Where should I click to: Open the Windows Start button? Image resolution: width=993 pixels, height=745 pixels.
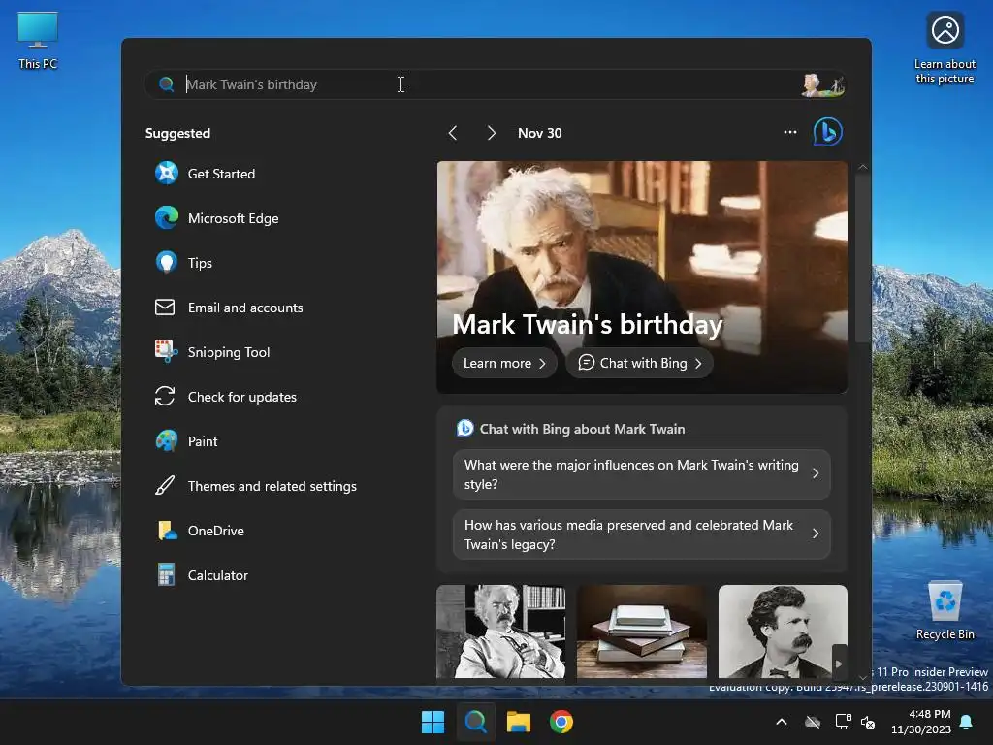pyautogui.click(x=433, y=722)
